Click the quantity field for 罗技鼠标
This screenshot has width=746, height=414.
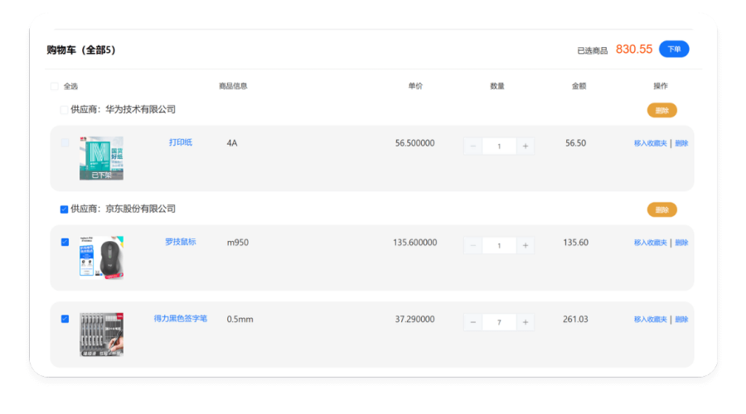pyautogui.click(x=499, y=246)
